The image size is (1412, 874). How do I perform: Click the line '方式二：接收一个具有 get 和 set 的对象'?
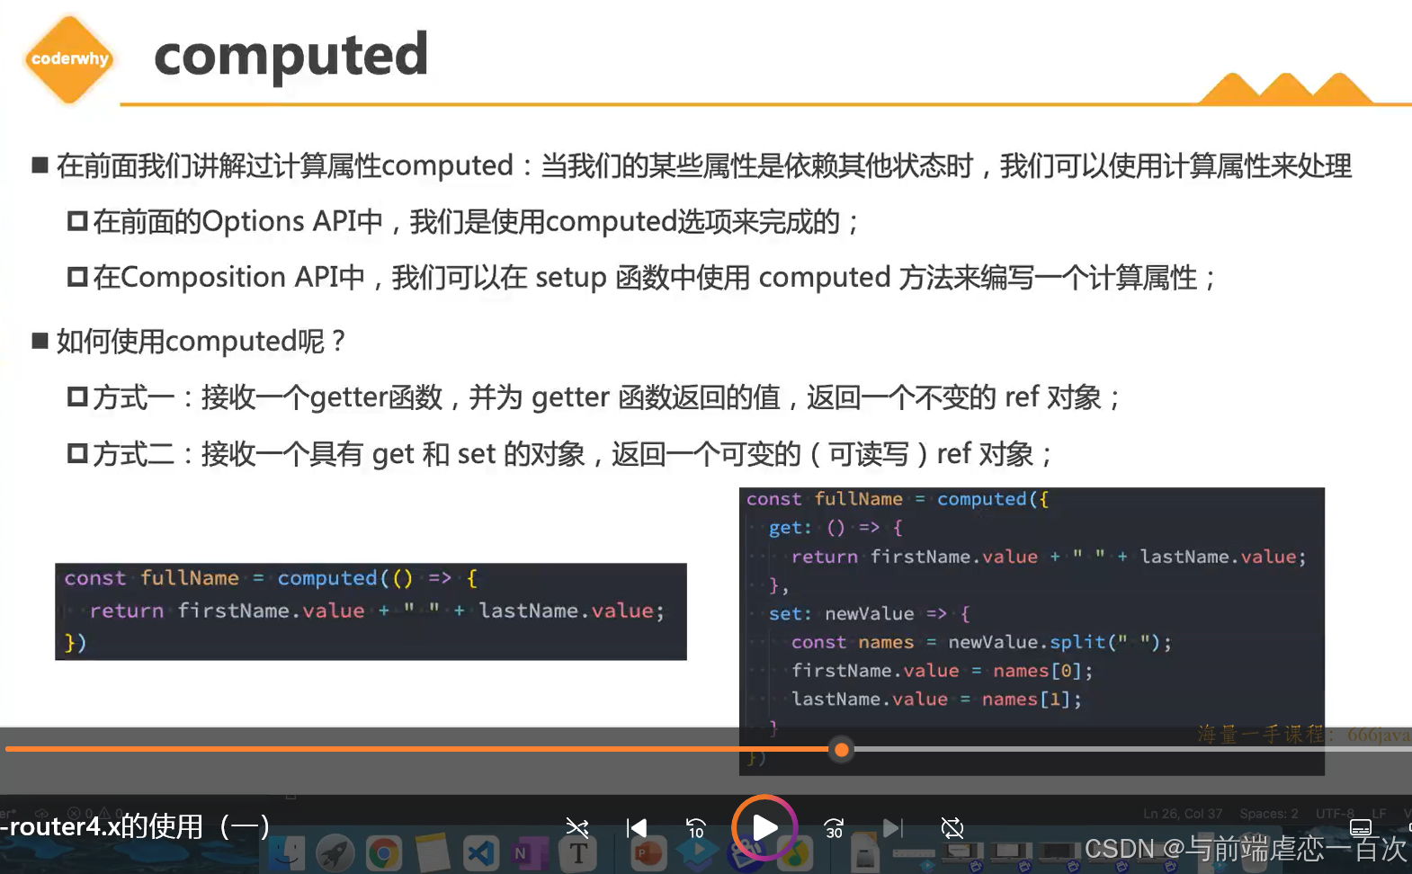(x=573, y=454)
